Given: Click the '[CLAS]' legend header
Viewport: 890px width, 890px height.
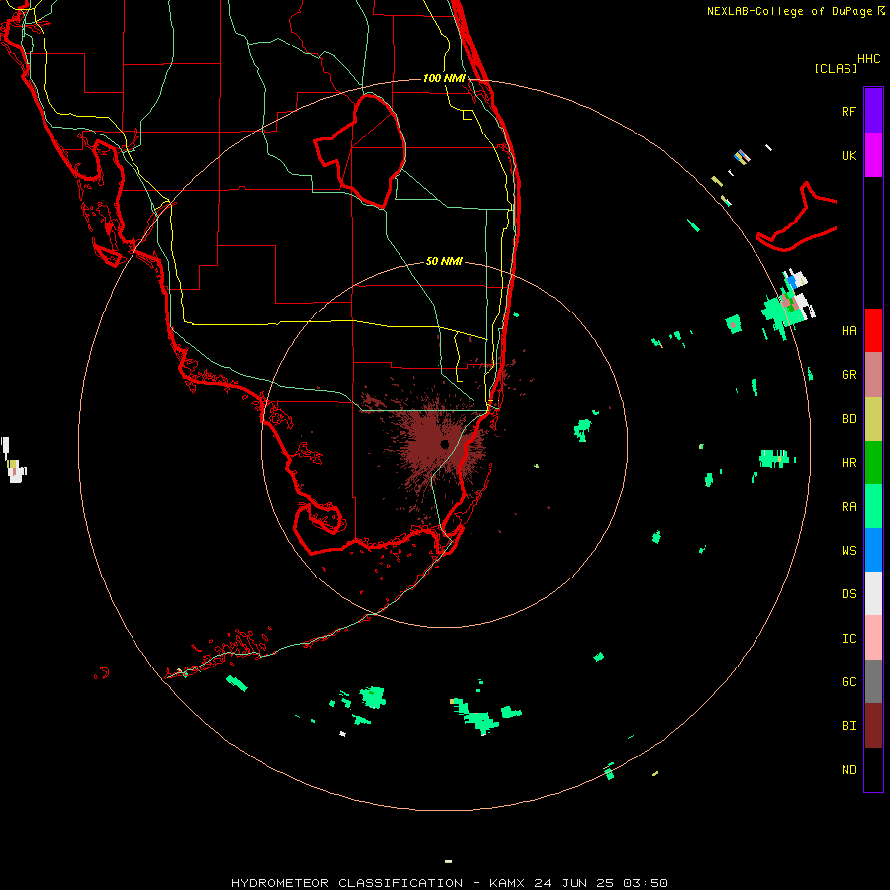Looking at the screenshot, I should [x=836, y=68].
